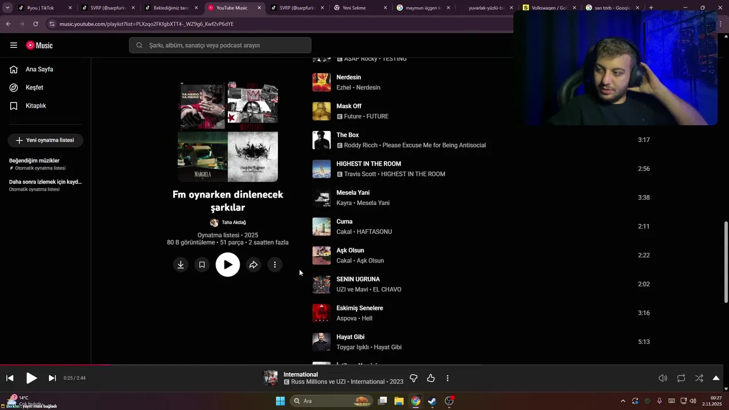Click the address bar URL

click(146, 24)
